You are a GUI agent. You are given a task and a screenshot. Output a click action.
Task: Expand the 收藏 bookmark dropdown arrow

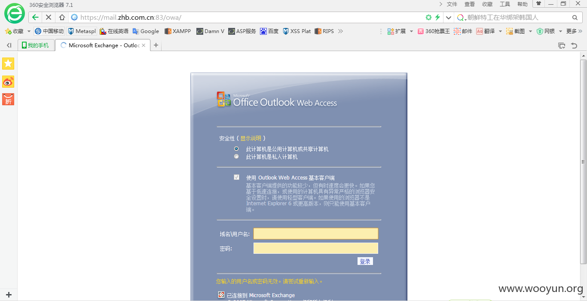29,31
